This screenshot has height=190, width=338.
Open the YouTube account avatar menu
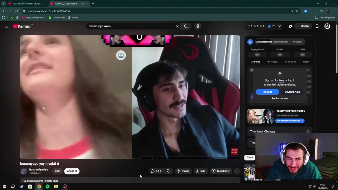[327, 26]
